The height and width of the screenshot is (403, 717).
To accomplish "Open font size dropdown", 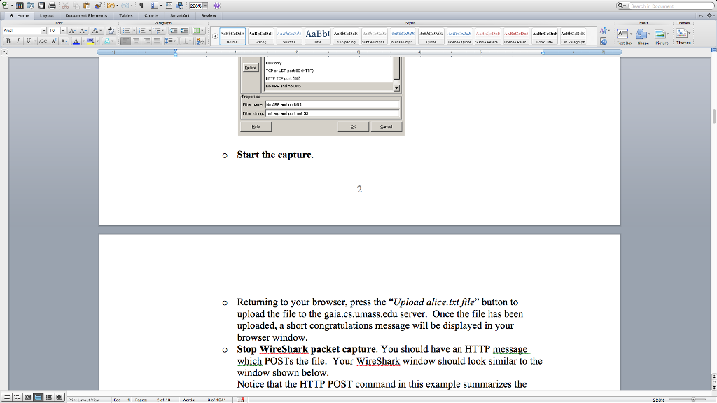I will pos(63,31).
